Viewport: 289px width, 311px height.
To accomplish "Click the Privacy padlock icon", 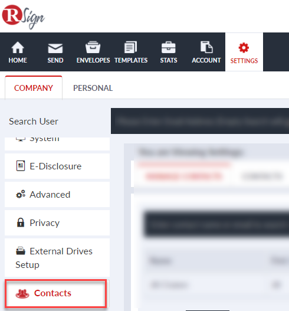I will coord(21,222).
